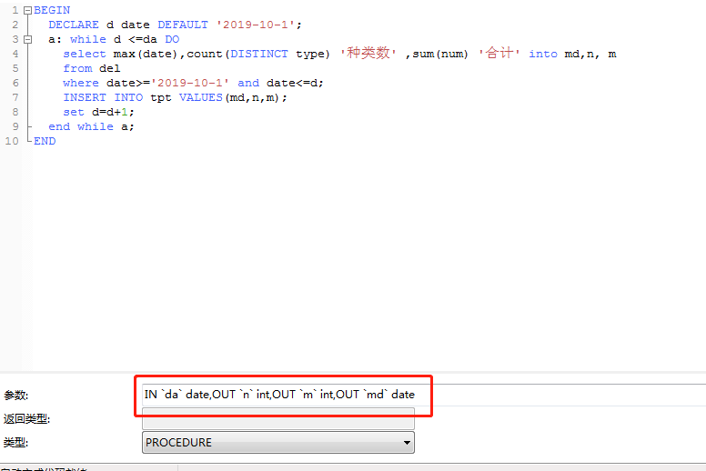
Task: Click the '种类数' string alias
Action: [x=368, y=54]
